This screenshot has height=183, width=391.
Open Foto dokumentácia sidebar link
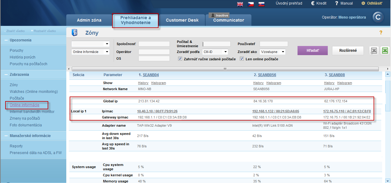point(26,125)
